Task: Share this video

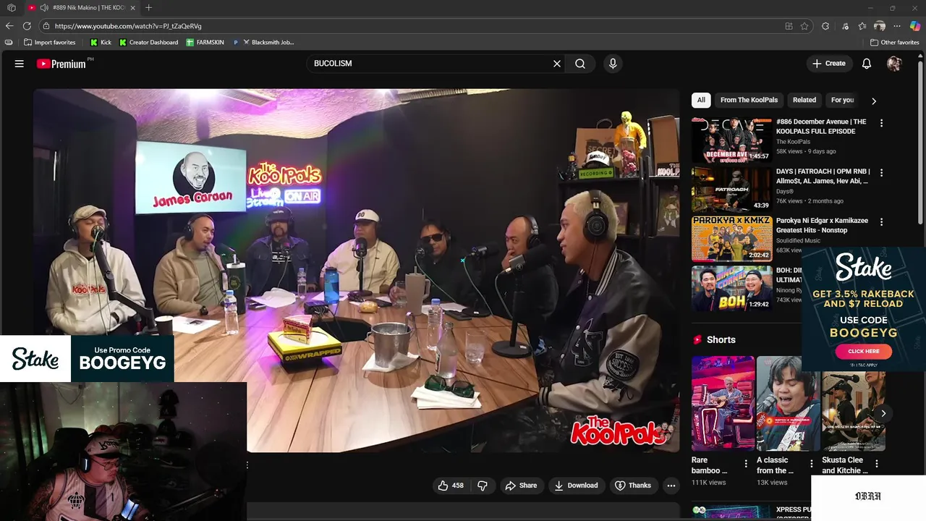Action: [x=521, y=486]
